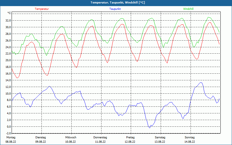Click the date 13.08.22
The image size is (232, 145).
pos(160,142)
